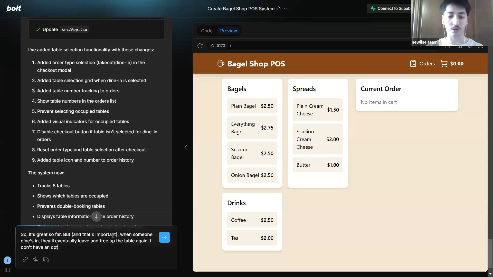Click the Bagel Shop POS title
This screenshot has height=277, width=493.
click(x=256, y=64)
